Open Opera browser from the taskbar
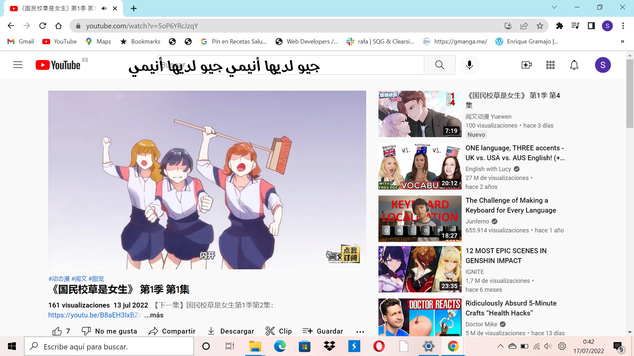The height and width of the screenshot is (356, 634). pyautogui.click(x=379, y=346)
